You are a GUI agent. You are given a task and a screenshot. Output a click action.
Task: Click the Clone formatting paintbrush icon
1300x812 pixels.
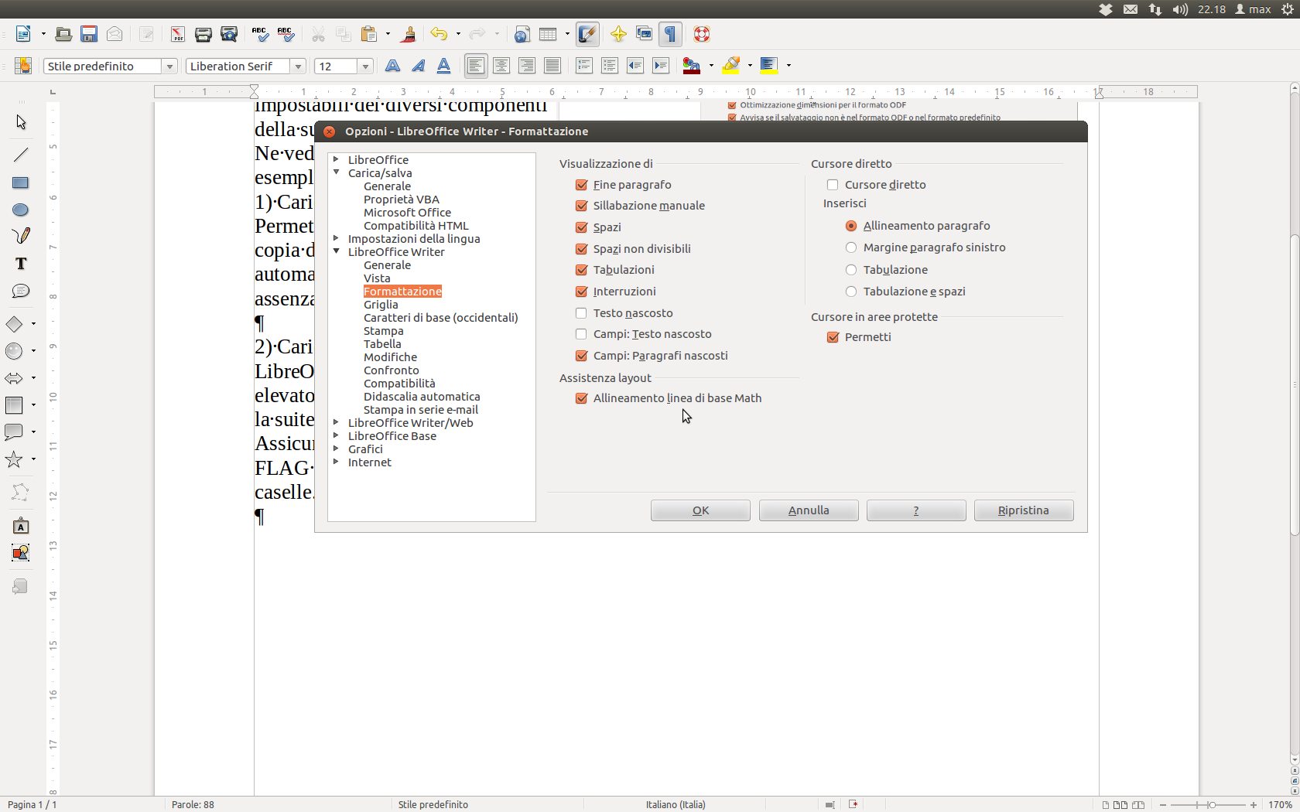coord(409,34)
